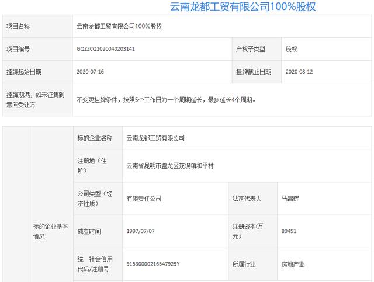The height and width of the screenshot is (282, 374).
Task: Click the 注册资本(万元) label
Action: pos(248,231)
